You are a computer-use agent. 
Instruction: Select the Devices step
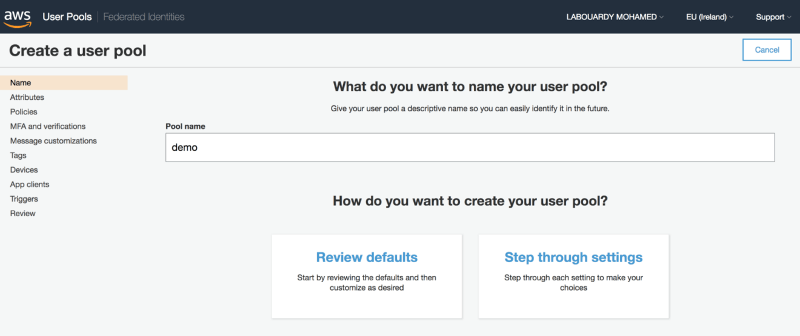pos(24,170)
